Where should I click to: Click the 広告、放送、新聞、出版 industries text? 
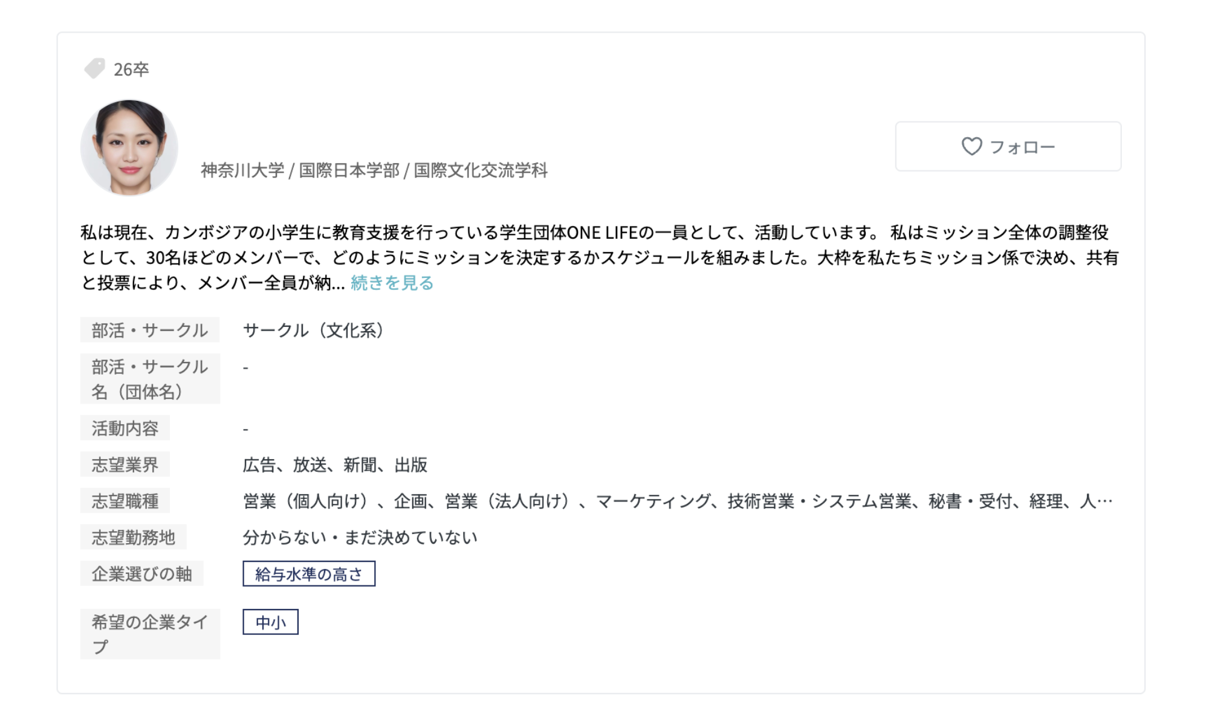(x=335, y=465)
